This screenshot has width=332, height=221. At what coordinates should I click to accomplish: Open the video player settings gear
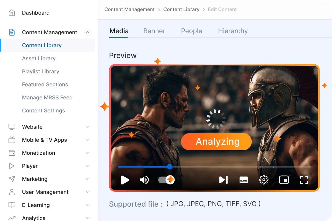coord(264,180)
